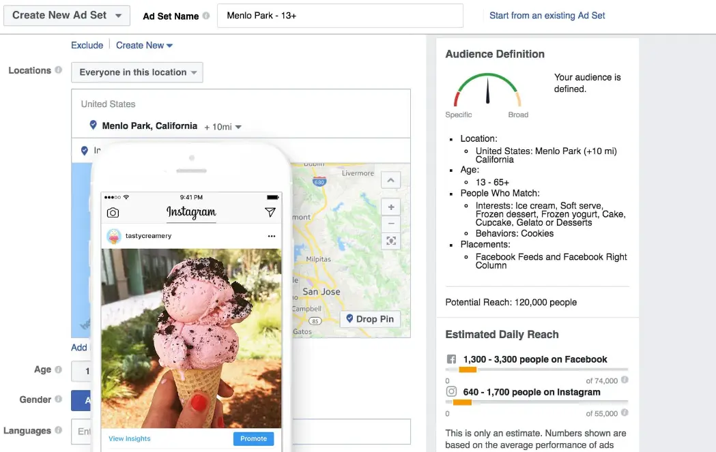Expand the map to fullscreen view
The width and height of the screenshot is (716, 452).
tap(390, 241)
